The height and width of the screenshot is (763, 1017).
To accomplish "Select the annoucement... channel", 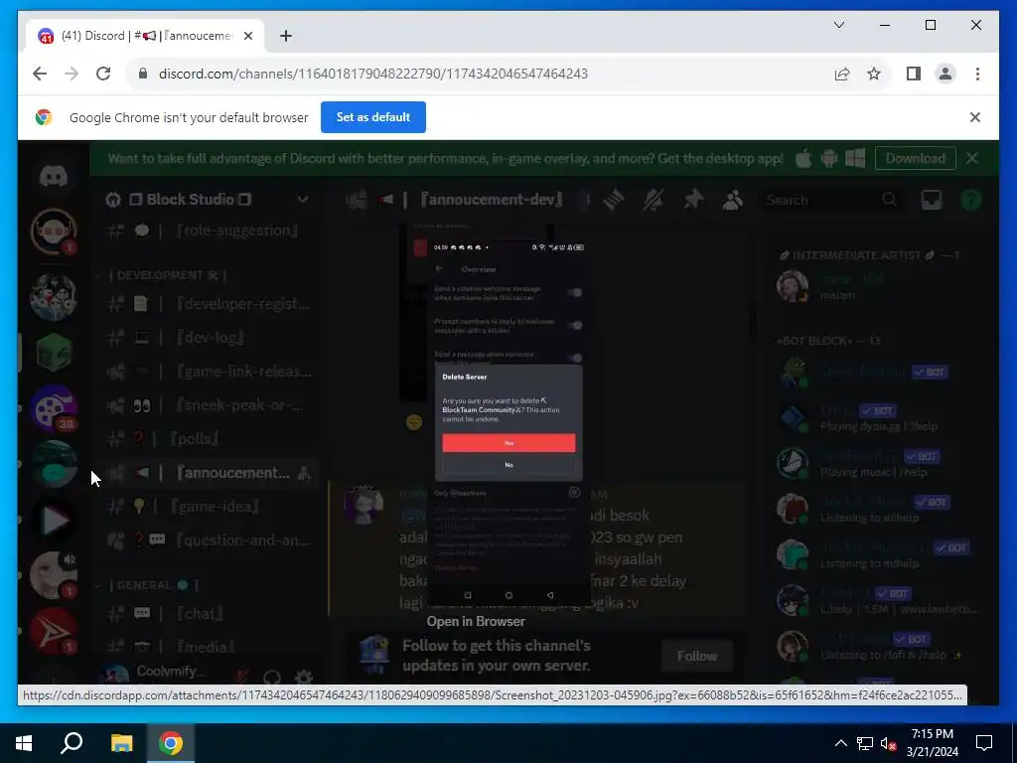I will 208,472.
